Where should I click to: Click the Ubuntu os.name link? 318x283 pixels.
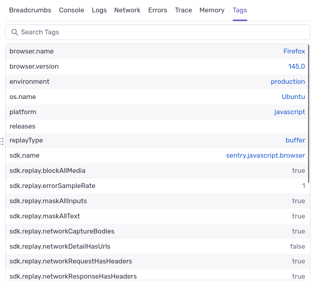point(293,97)
